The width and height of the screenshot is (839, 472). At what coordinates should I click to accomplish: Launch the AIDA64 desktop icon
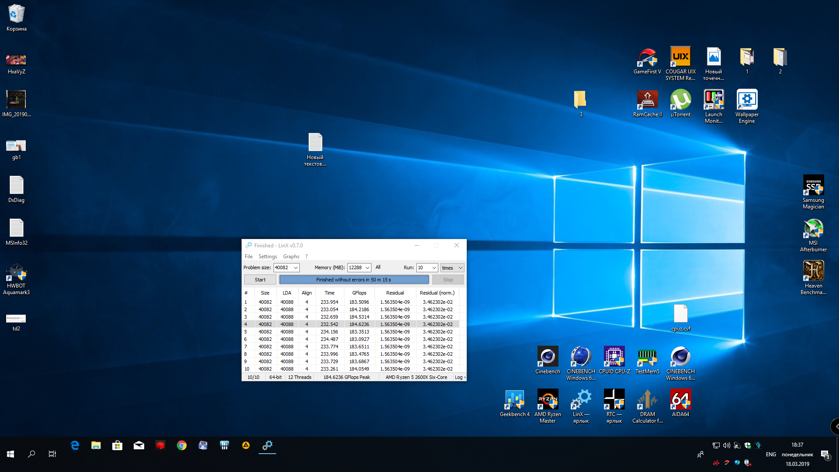pos(680,400)
